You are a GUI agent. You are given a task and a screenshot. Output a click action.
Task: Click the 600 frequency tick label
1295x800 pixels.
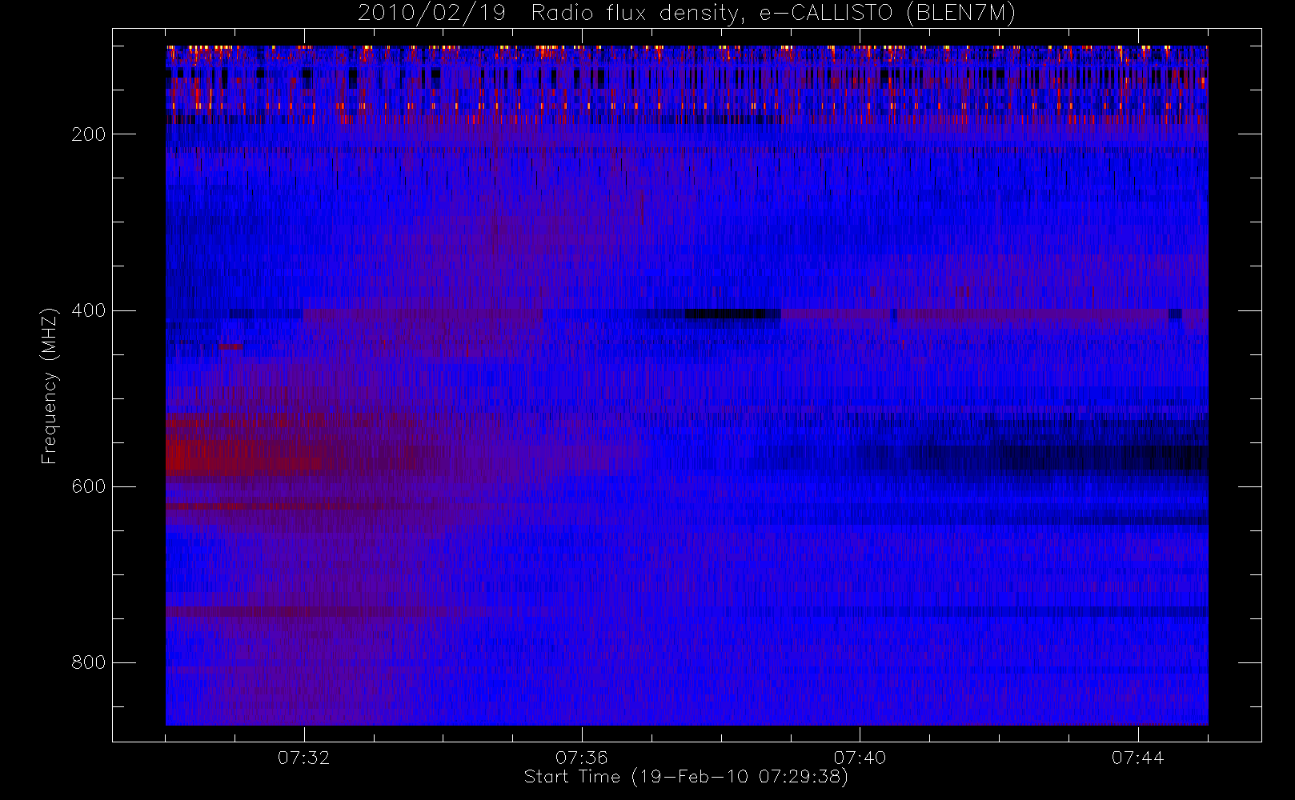point(89,486)
